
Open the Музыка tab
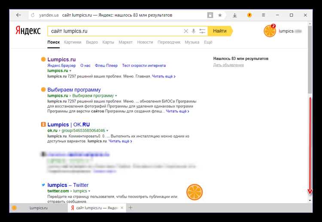pos(192,42)
